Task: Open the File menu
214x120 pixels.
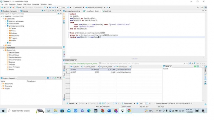Action: point(2,4)
